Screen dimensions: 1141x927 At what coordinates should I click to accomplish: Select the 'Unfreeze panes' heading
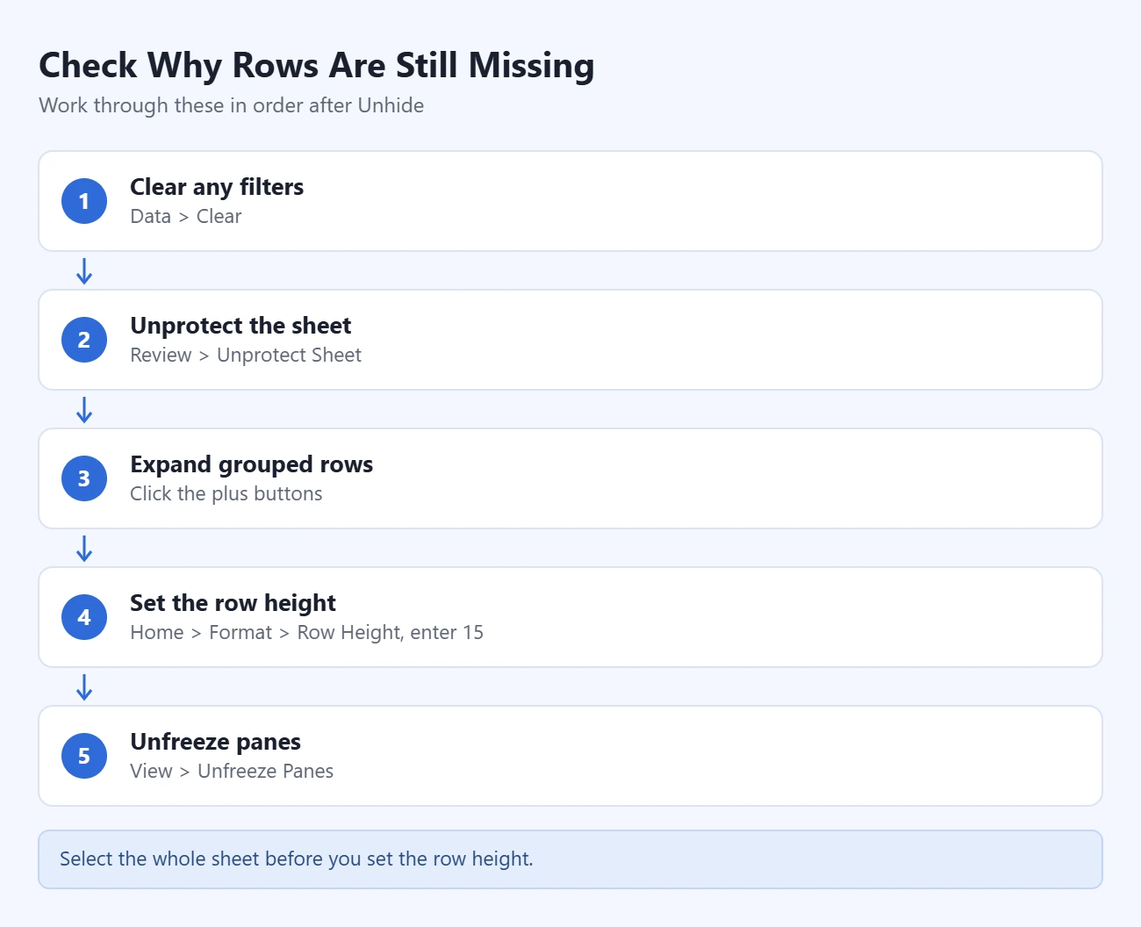pos(215,742)
